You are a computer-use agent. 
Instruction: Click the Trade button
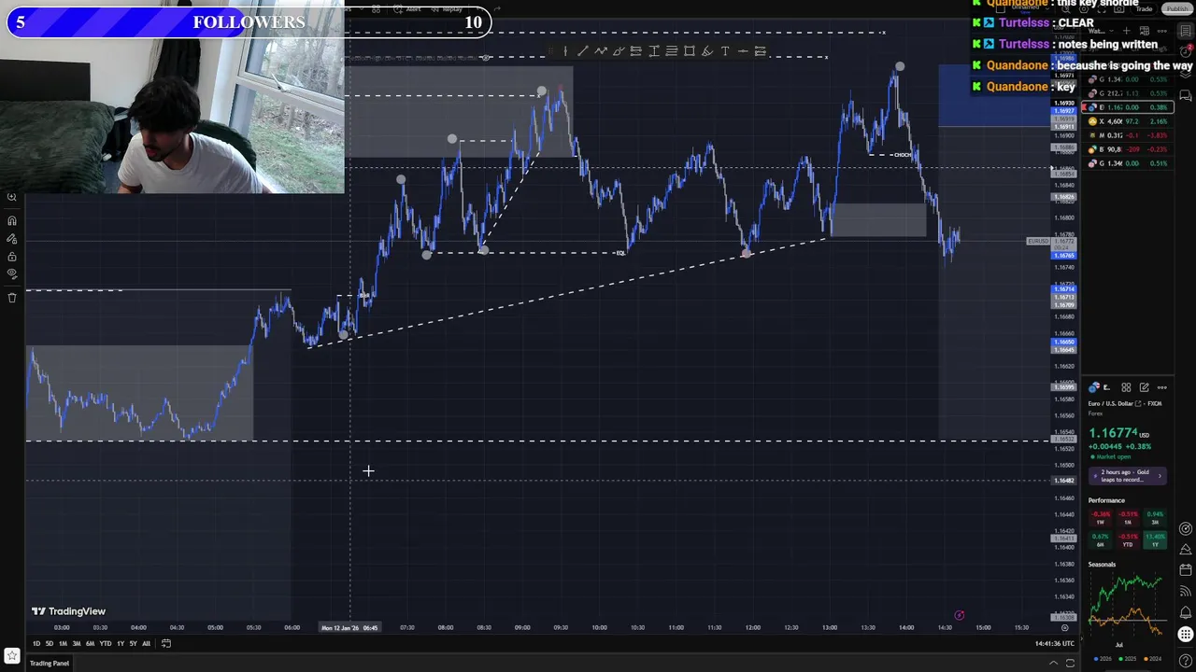1144,8
